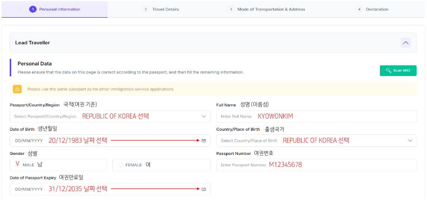Click step 1 circle number icon
Image resolution: width=427 pixels, height=200 pixels.
[33, 9]
